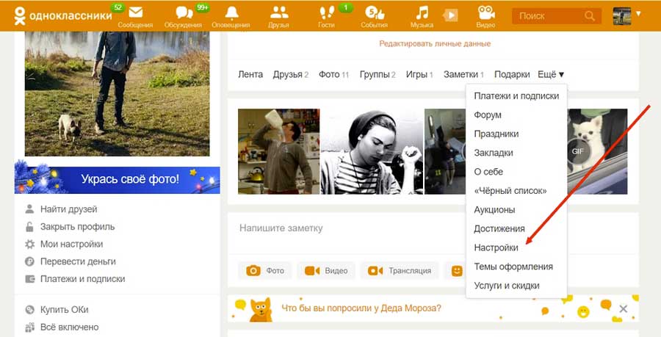661x337 pixels.
Task: Open Музыка note icon
Action: 422,12
